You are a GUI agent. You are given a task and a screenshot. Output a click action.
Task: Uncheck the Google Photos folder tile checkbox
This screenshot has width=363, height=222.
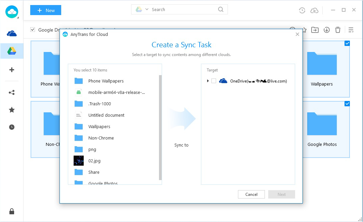[347, 104]
